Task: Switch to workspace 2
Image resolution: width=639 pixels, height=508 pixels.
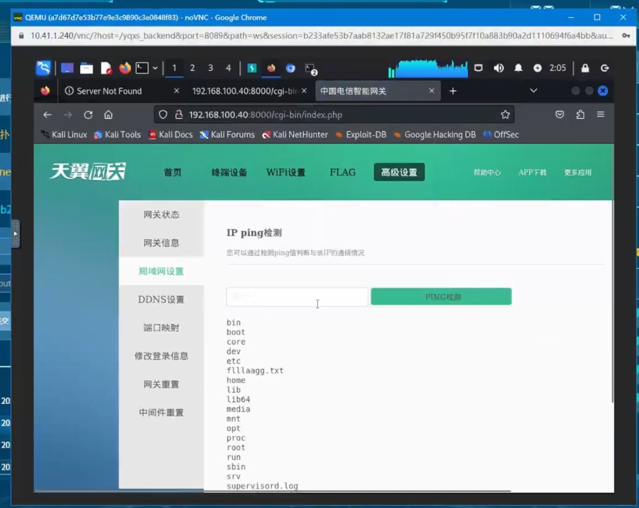Action: point(192,68)
